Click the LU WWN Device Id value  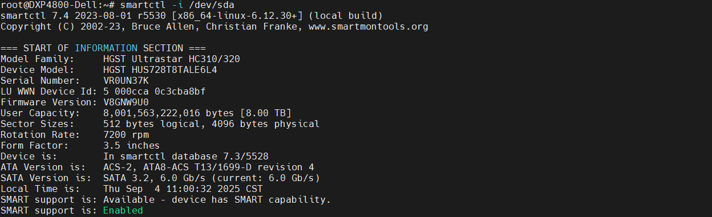tap(155, 91)
